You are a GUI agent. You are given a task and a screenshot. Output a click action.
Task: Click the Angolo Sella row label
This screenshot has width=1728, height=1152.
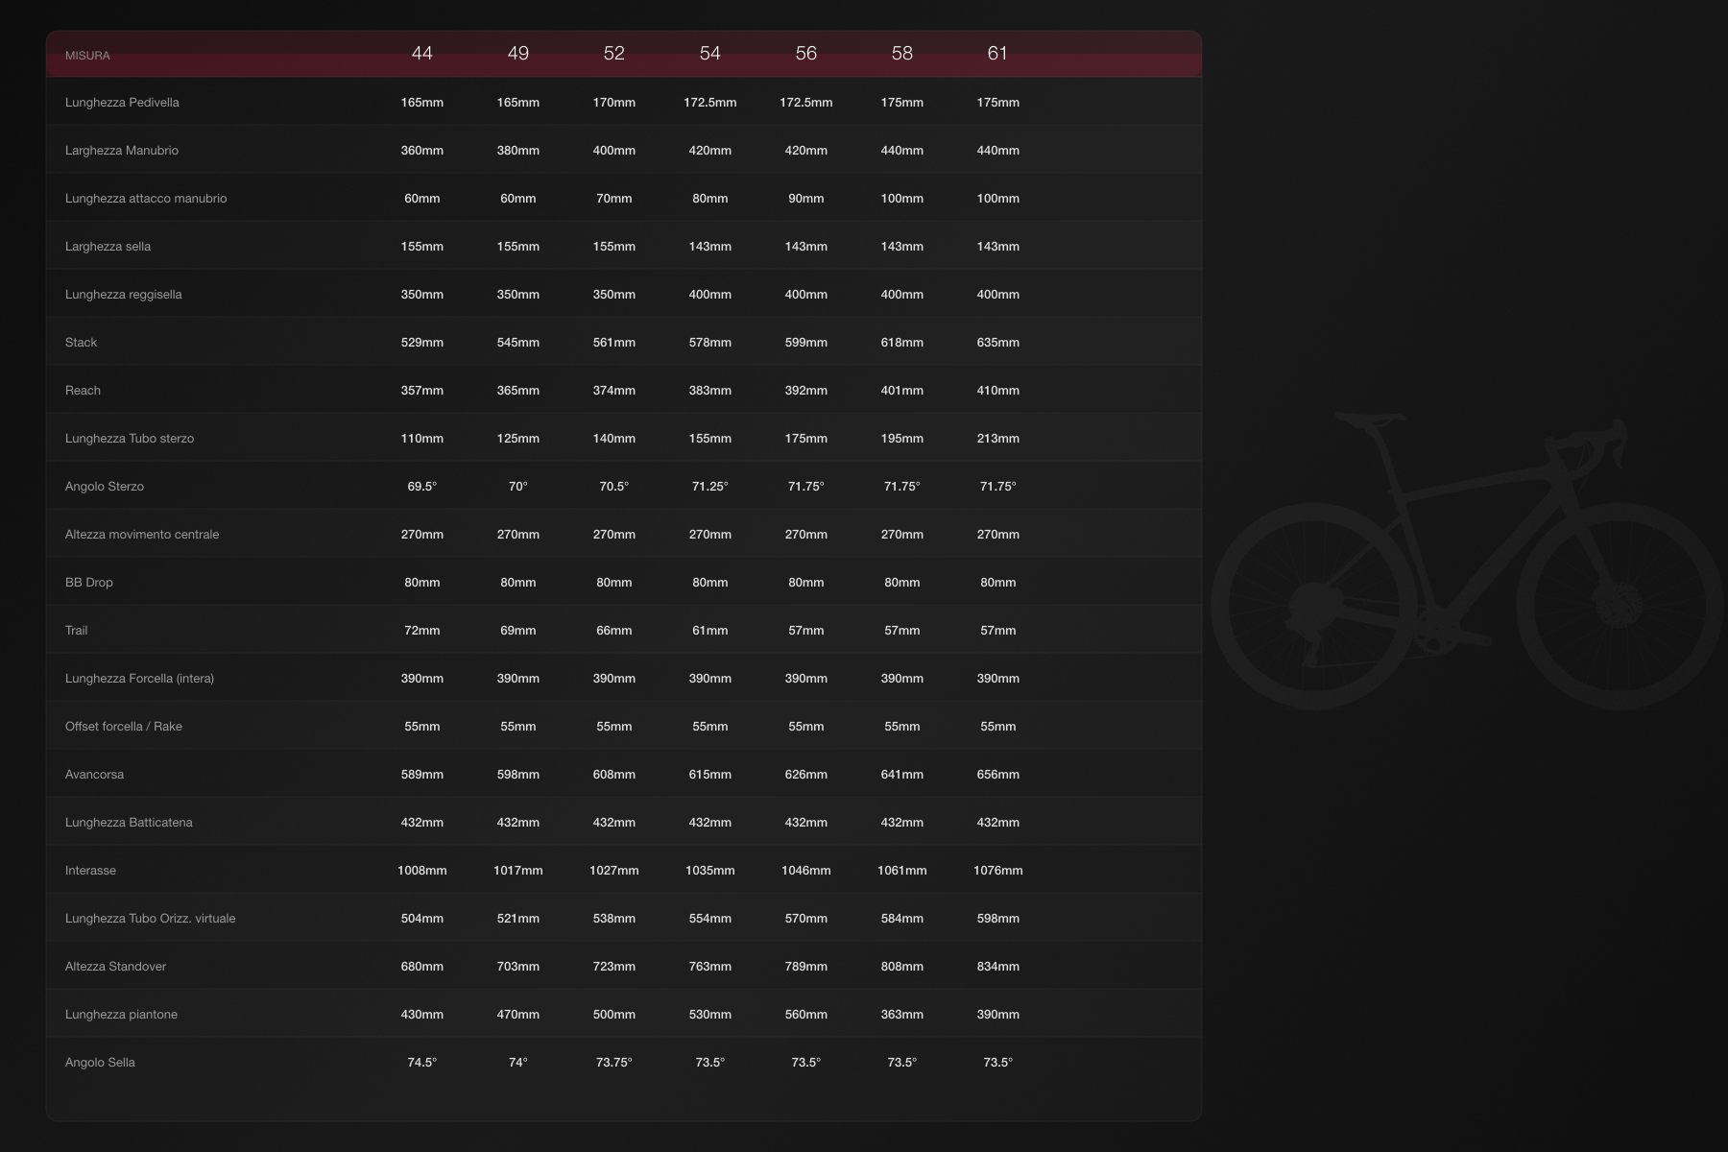[x=100, y=1062]
